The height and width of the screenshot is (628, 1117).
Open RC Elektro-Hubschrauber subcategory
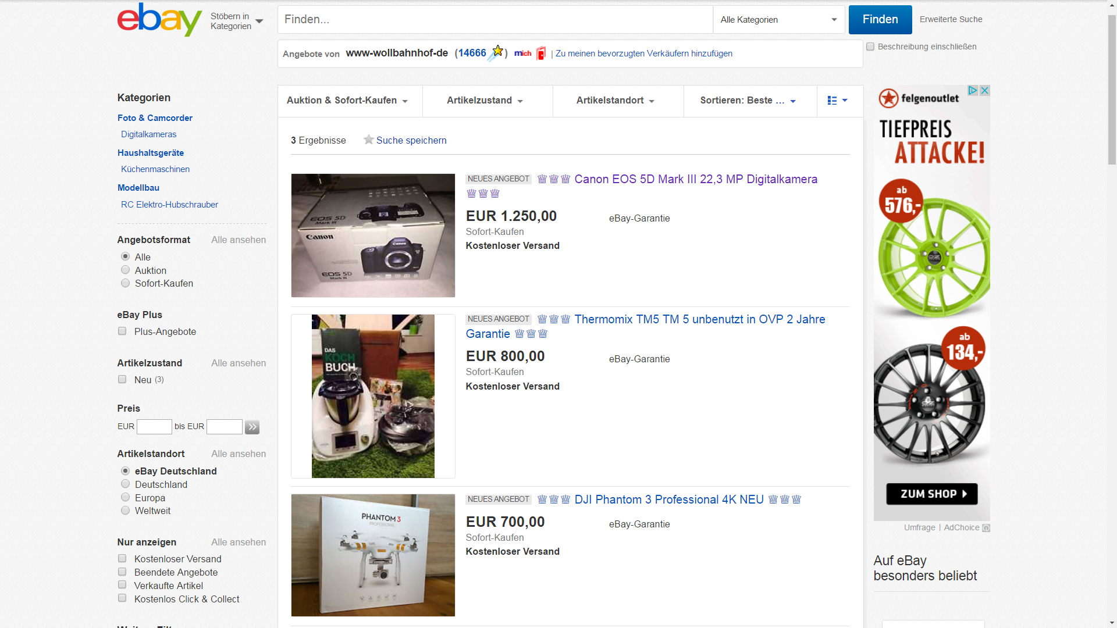coord(169,205)
